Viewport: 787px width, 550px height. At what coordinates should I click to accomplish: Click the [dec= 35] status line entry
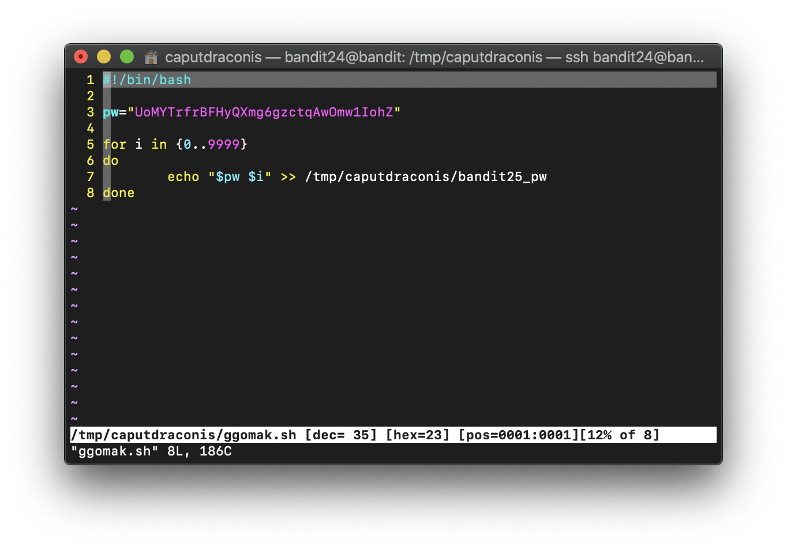click(x=341, y=435)
